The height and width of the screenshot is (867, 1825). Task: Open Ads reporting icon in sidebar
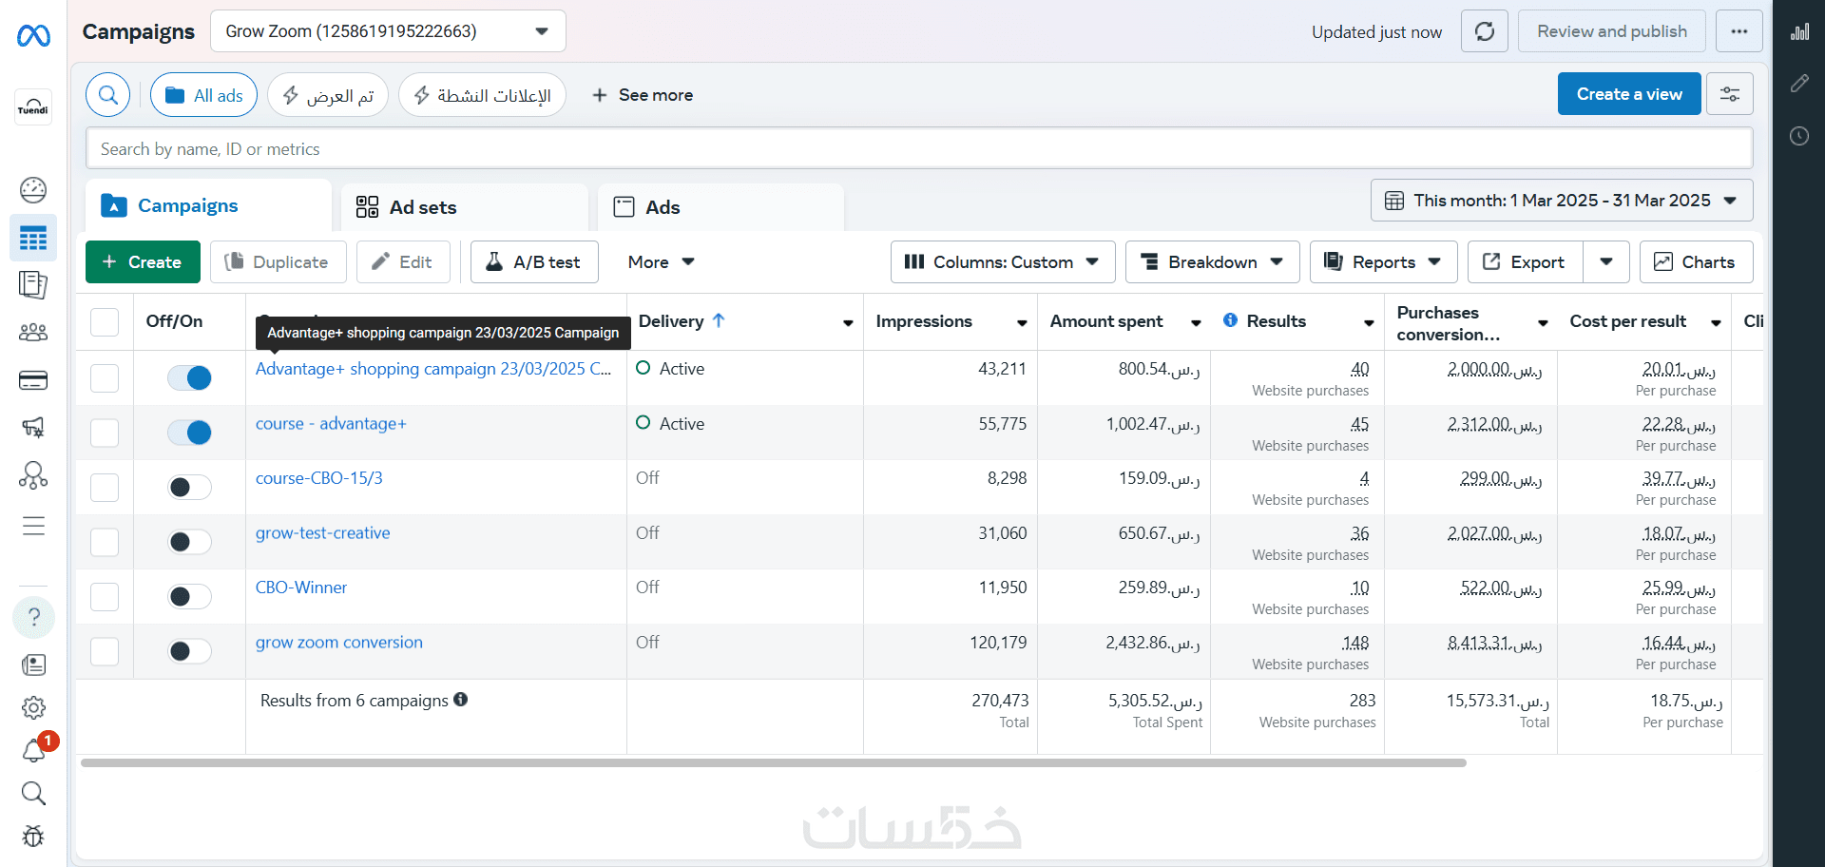[33, 285]
